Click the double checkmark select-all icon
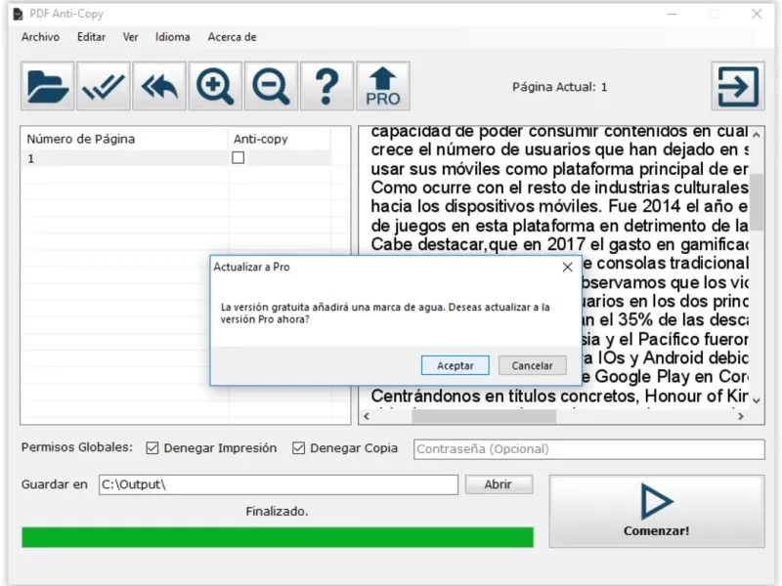The height and width of the screenshot is (586, 782). tap(104, 86)
